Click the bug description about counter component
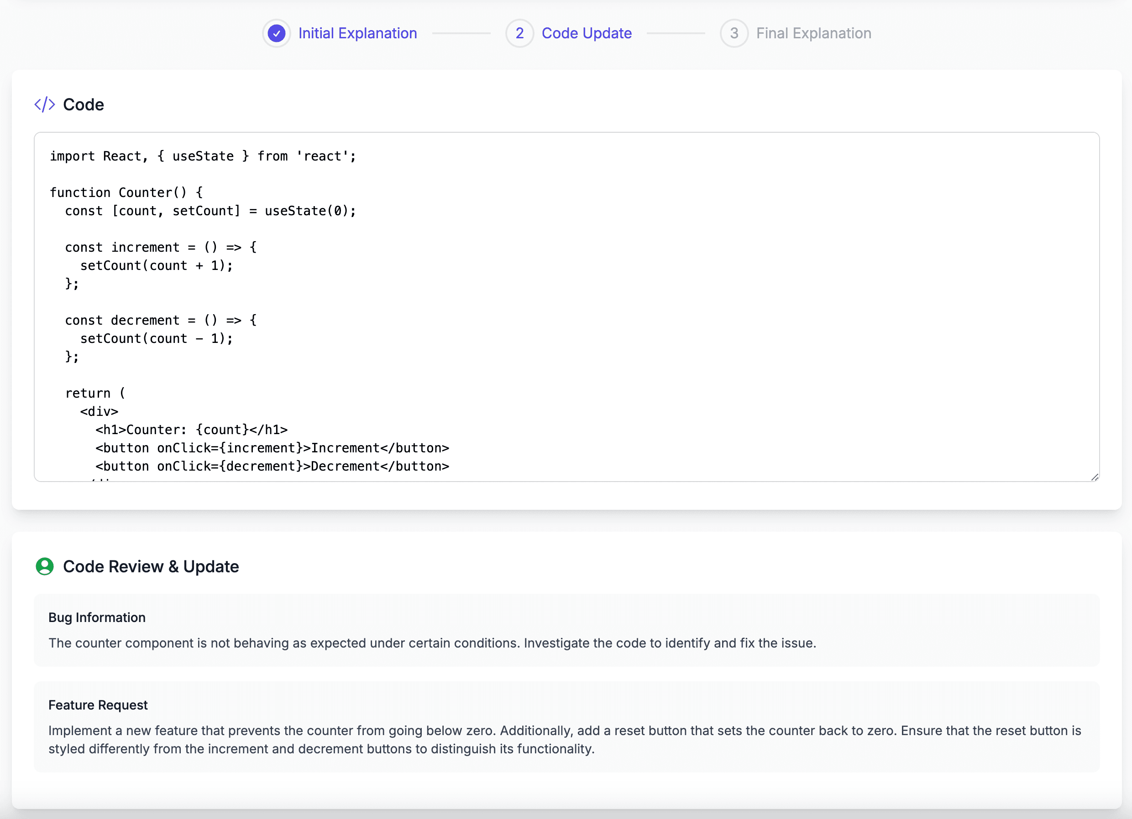 pyautogui.click(x=432, y=643)
